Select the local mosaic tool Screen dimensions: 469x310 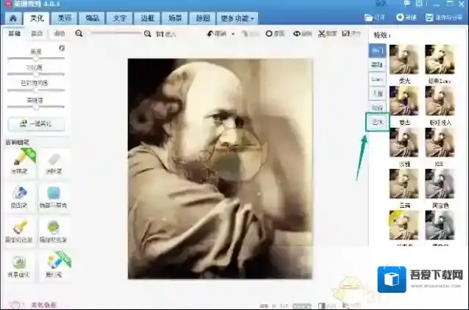tap(54, 198)
